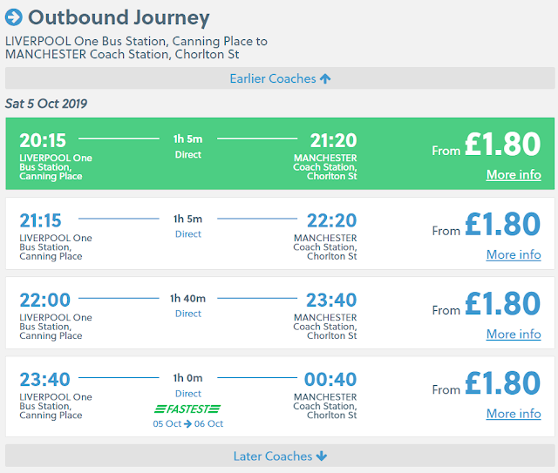The width and height of the screenshot is (558, 473).
Task: Pick the 22:00 departure time
Action: (x=44, y=301)
